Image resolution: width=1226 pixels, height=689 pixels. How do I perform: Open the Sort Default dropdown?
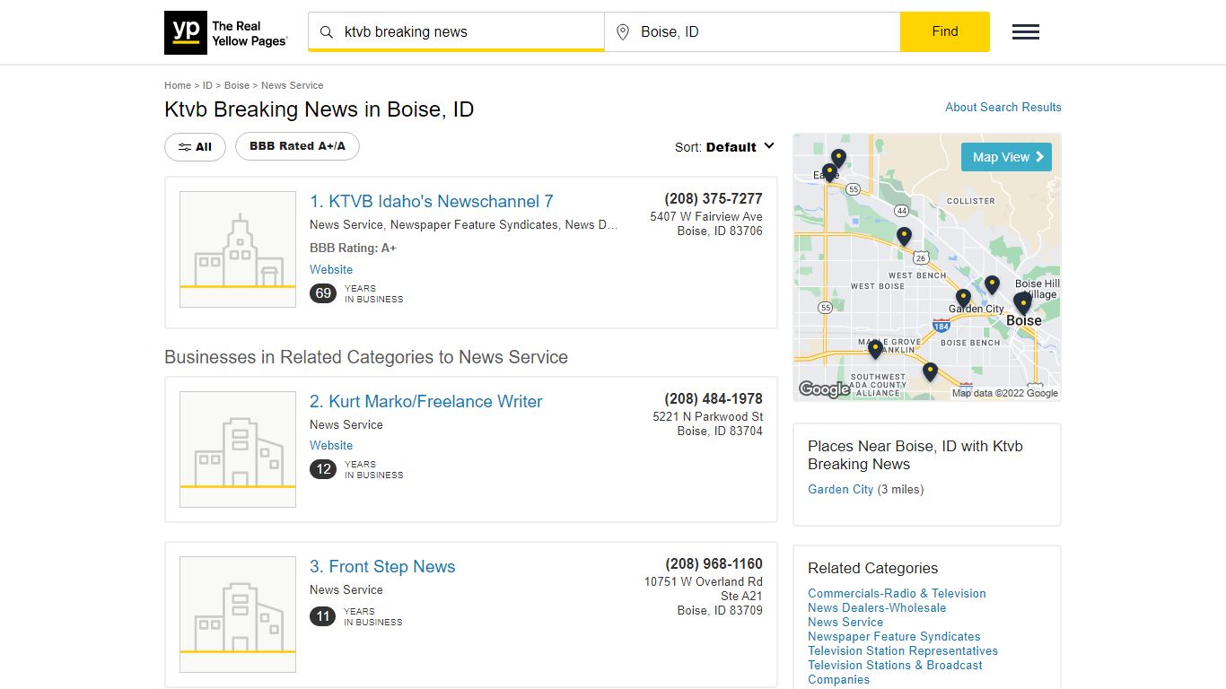pyautogui.click(x=725, y=147)
